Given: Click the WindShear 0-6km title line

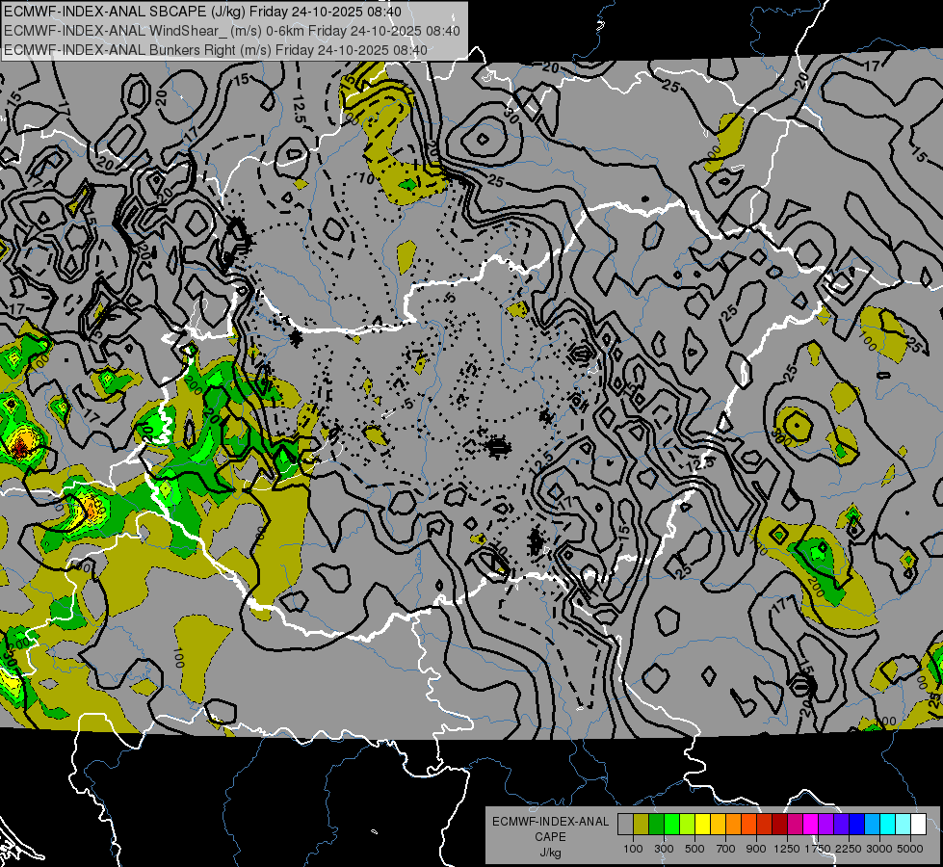Looking at the screenshot, I should click(x=231, y=31).
